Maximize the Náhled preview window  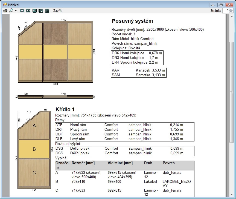click(221, 5)
